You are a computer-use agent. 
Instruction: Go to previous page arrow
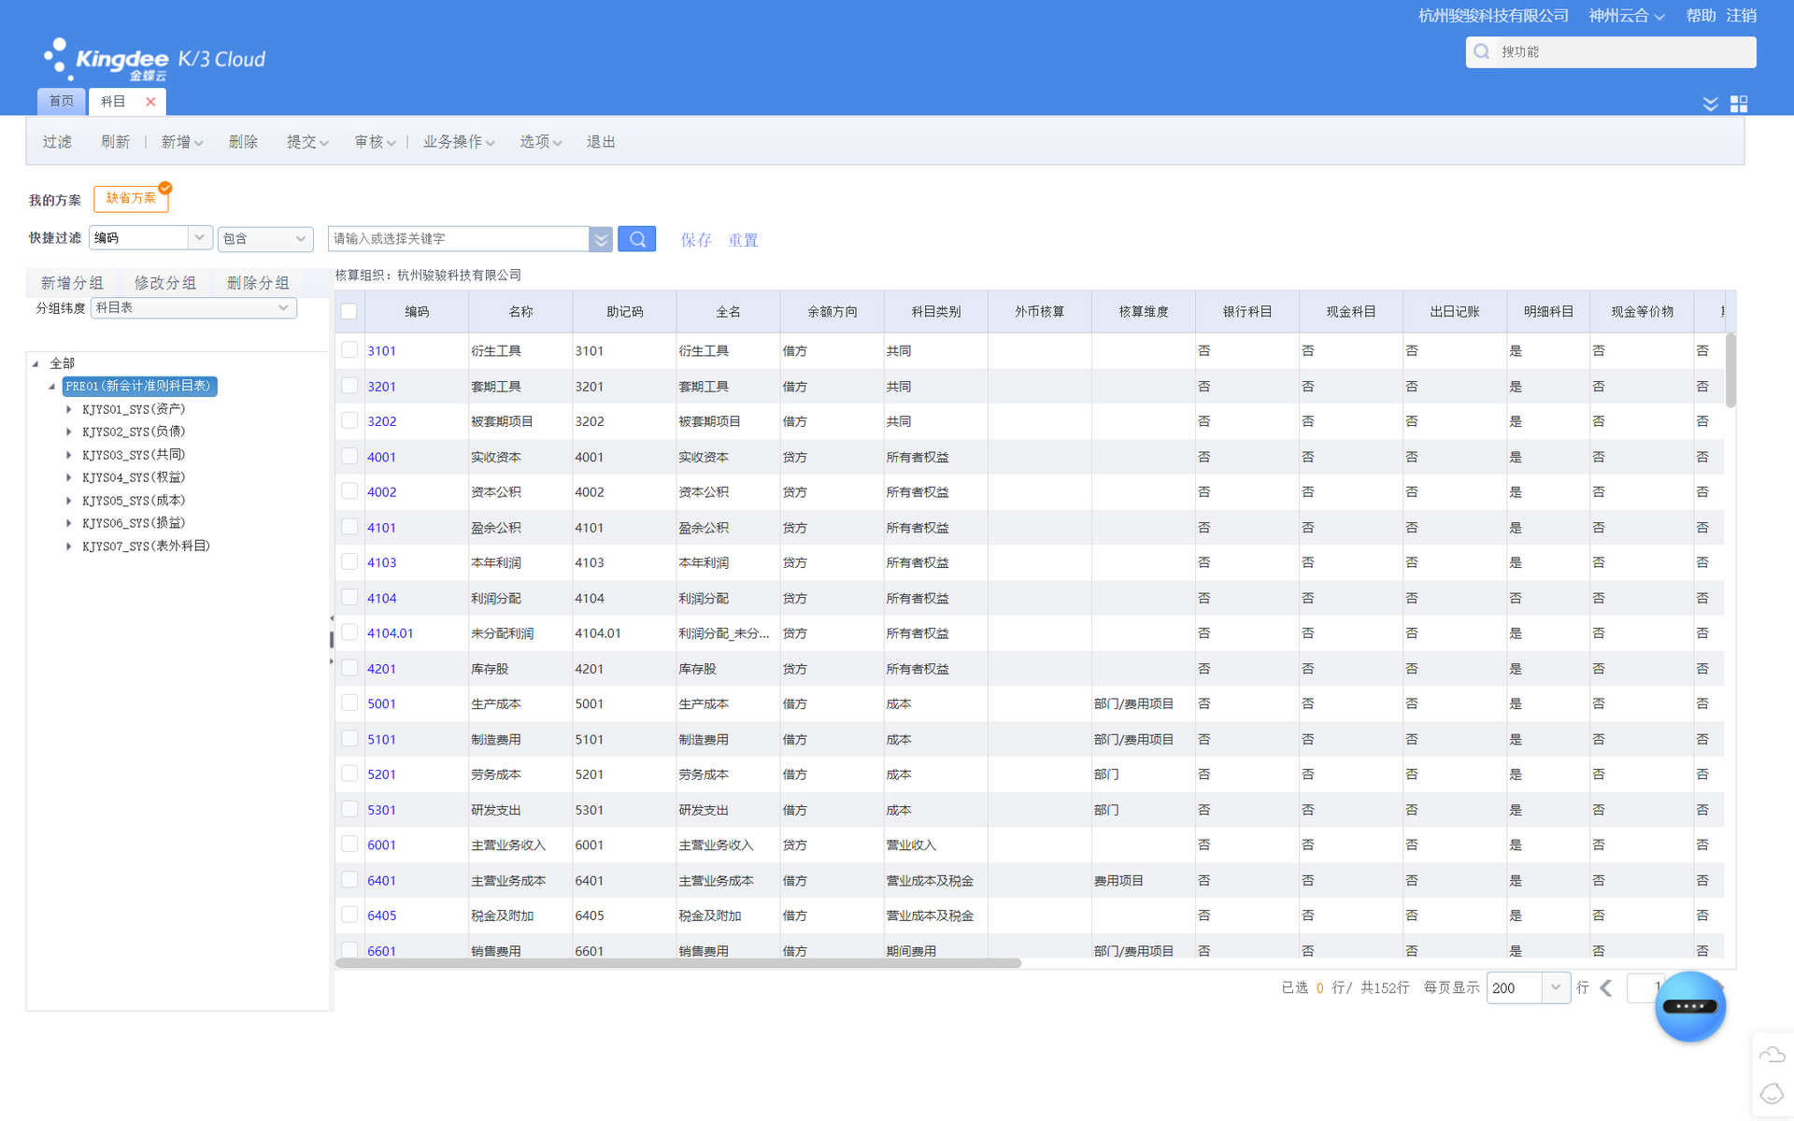click(x=1606, y=987)
